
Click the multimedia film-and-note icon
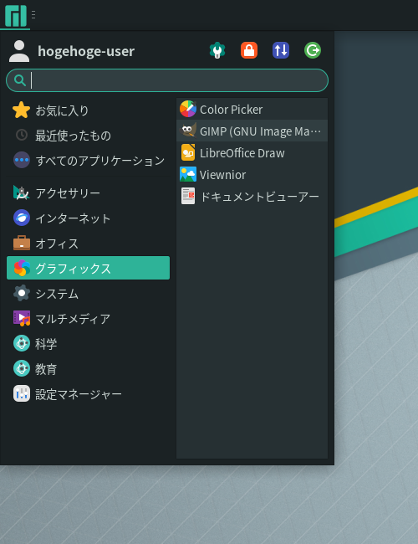click(x=22, y=319)
